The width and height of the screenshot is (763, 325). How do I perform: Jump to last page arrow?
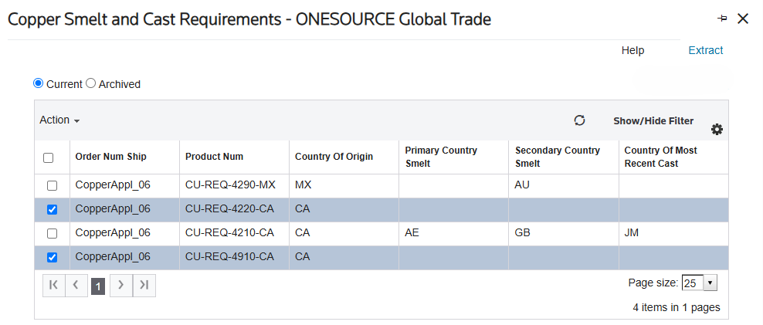(x=144, y=285)
